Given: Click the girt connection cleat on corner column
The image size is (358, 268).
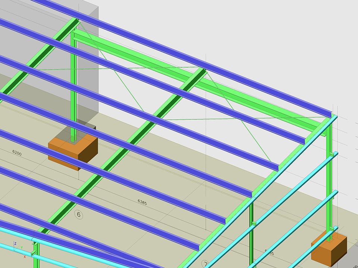Looking at the screenshot, I should tap(331, 154).
